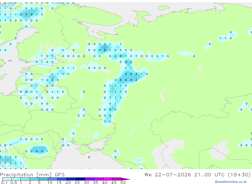
Task: Pick the 10–15 mm blue legend swatch
Action: [x=53, y=179]
